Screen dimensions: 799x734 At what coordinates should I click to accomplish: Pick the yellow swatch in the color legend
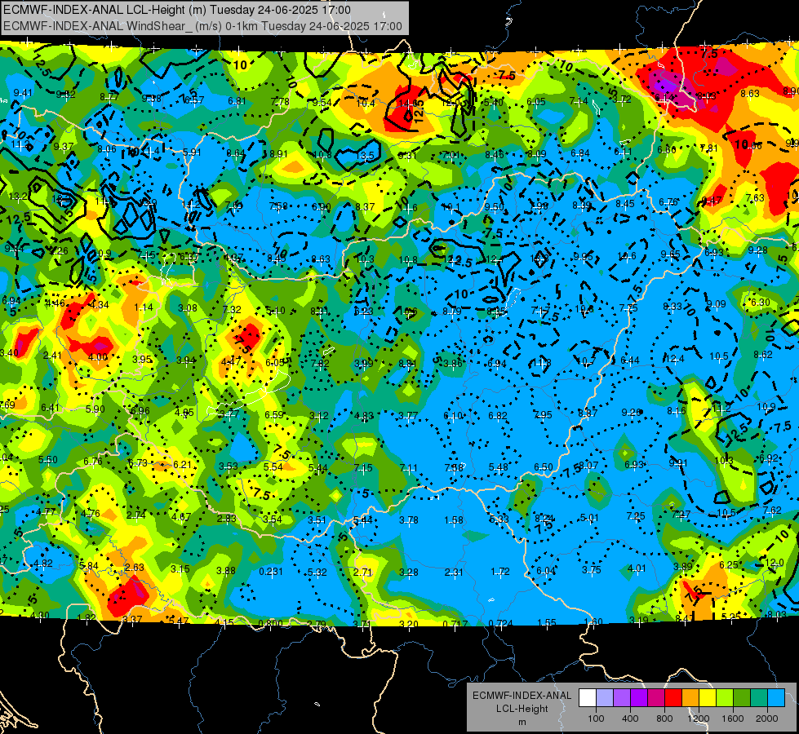coord(708,698)
